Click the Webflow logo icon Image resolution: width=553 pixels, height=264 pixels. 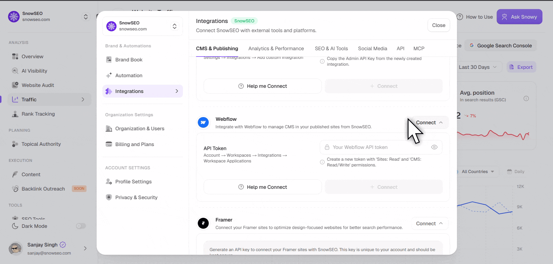point(203,123)
